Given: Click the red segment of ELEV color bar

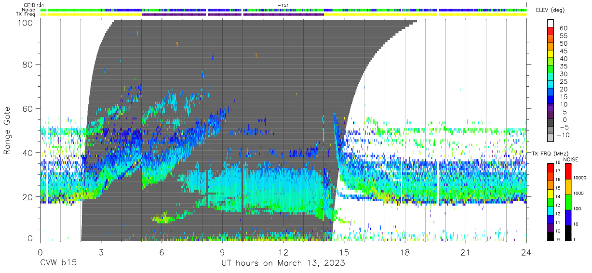Looking at the screenshot, I should point(551,31).
